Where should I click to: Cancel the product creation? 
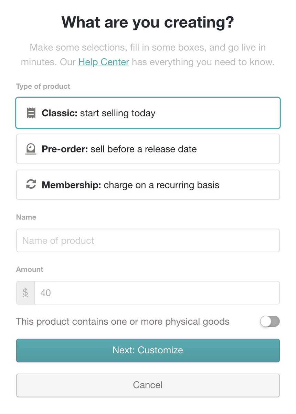pos(148,385)
